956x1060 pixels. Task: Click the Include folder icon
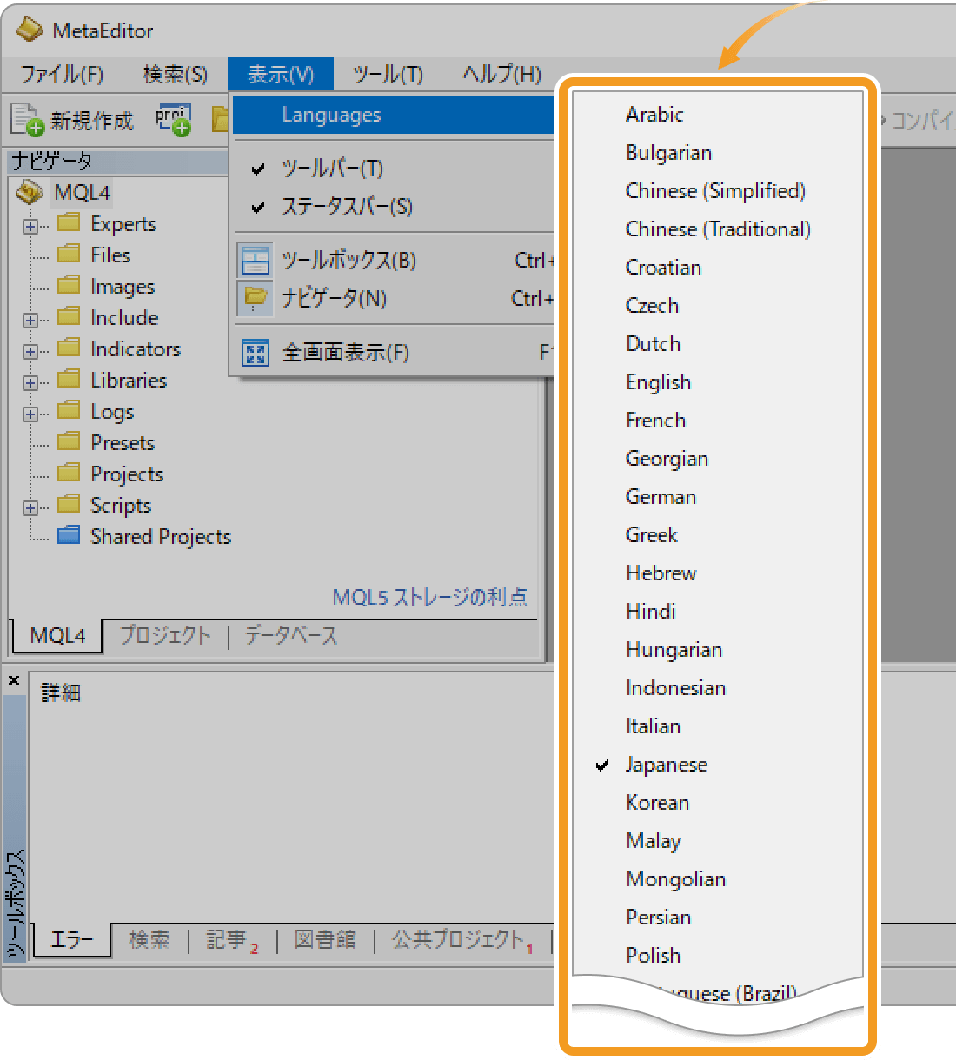(69, 316)
